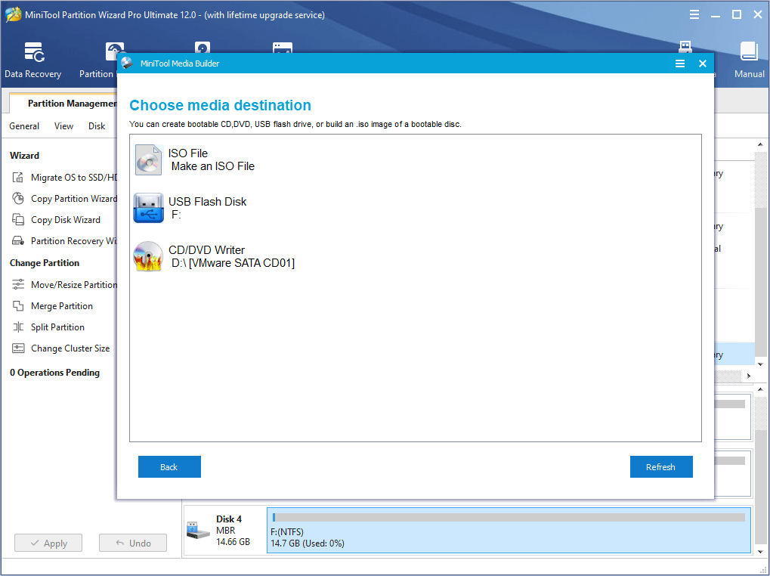The image size is (770, 576).
Task: Click partition list scroll up arrow
Action: (x=760, y=145)
